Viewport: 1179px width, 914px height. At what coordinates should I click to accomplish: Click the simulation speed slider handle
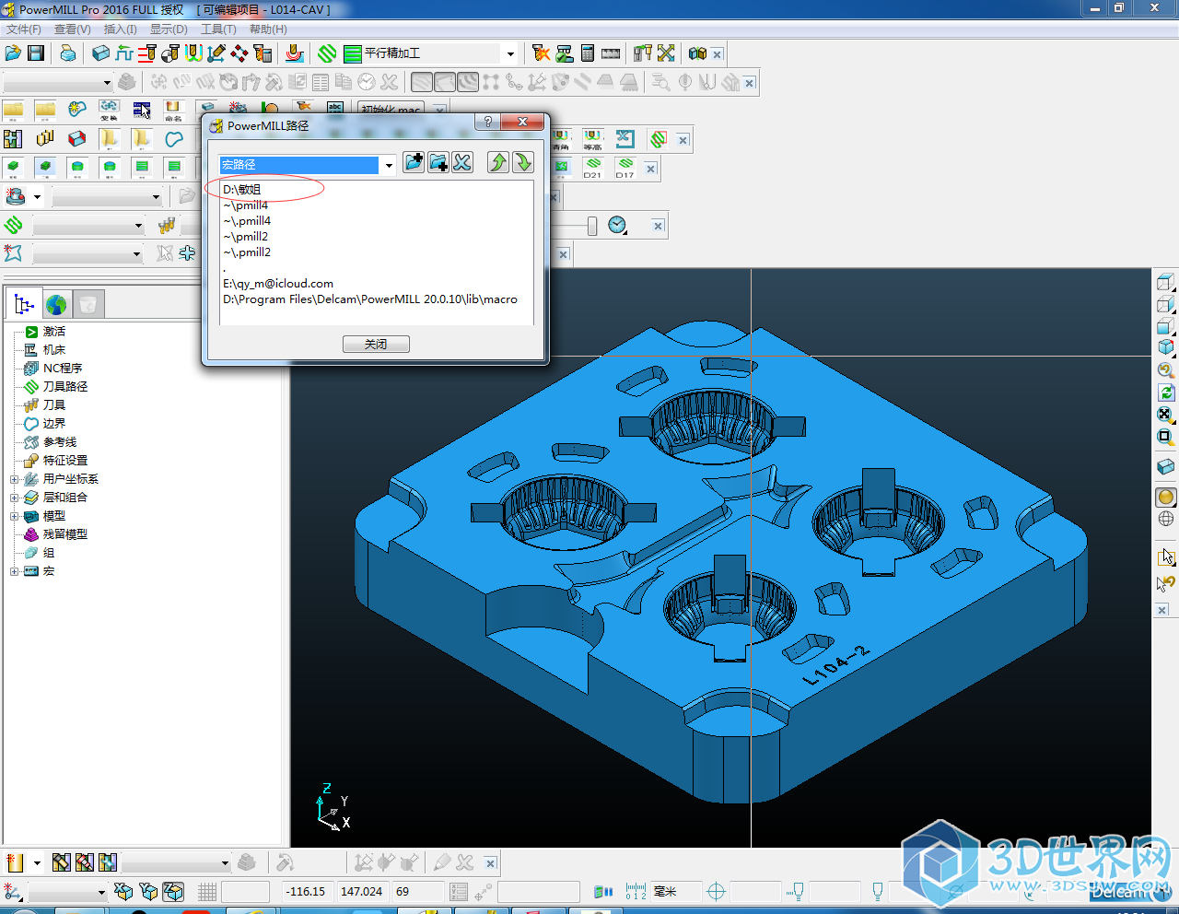click(x=591, y=226)
